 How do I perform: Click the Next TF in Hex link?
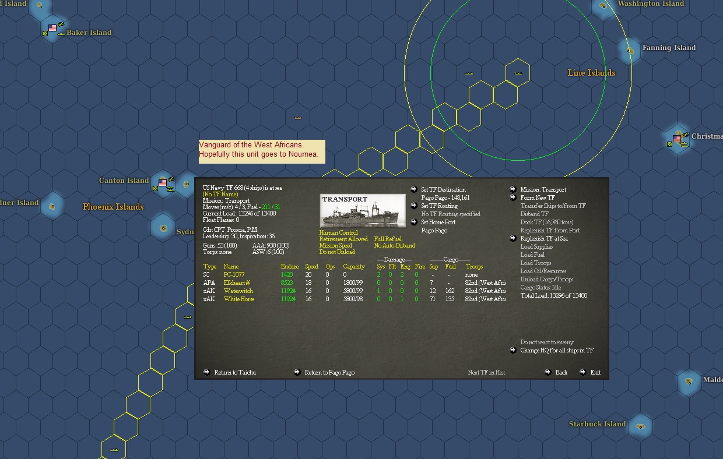click(x=486, y=372)
